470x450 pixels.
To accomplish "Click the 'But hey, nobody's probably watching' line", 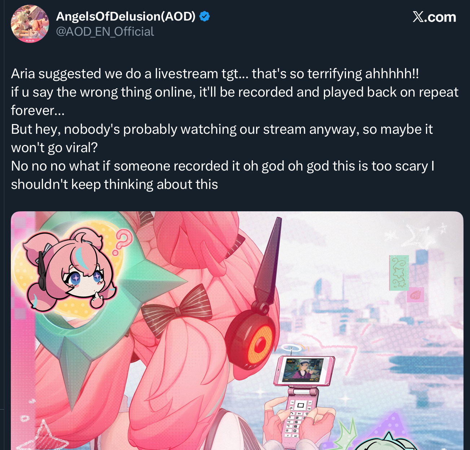I will pyautogui.click(x=222, y=138).
